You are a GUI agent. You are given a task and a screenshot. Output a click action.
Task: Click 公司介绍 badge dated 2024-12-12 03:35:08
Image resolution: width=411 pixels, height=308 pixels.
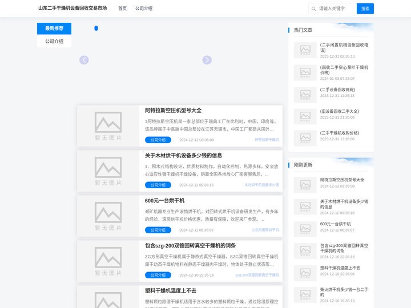tap(158, 140)
